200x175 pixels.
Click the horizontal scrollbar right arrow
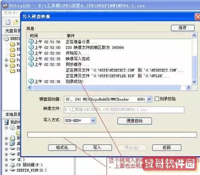(188, 87)
